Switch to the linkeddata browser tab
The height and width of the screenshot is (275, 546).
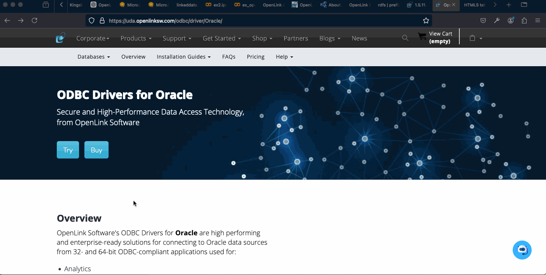point(187,5)
